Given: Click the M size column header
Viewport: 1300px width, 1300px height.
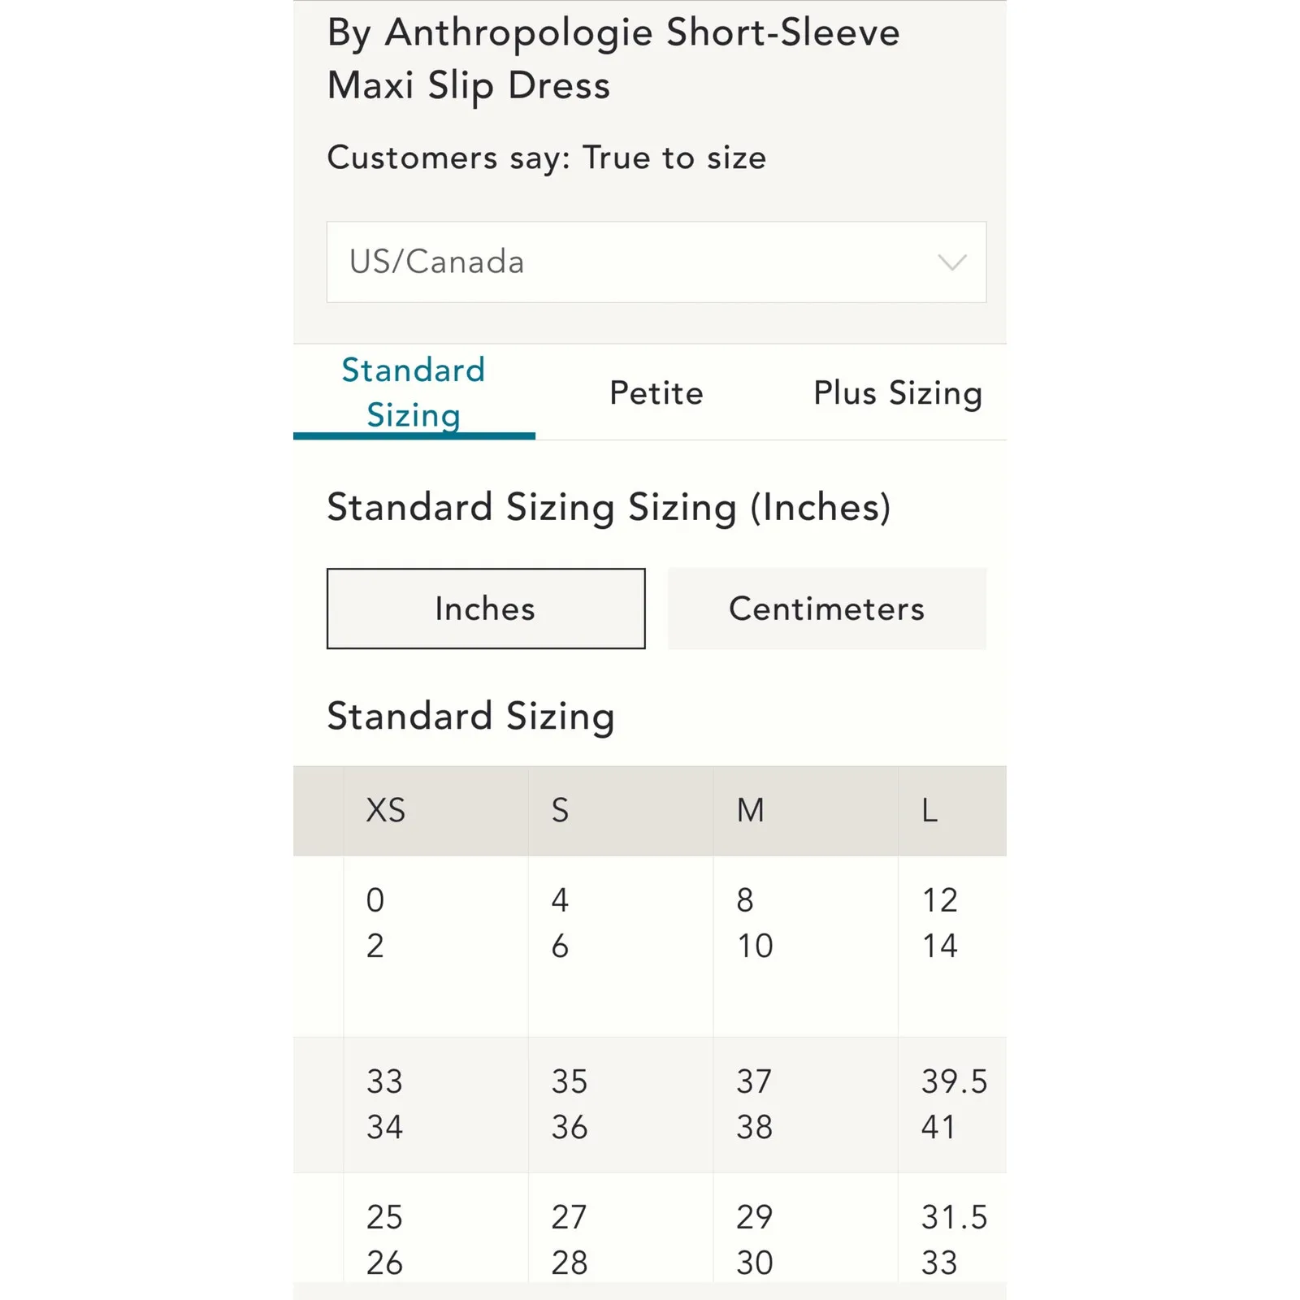Looking at the screenshot, I should click(x=751, y=810).
